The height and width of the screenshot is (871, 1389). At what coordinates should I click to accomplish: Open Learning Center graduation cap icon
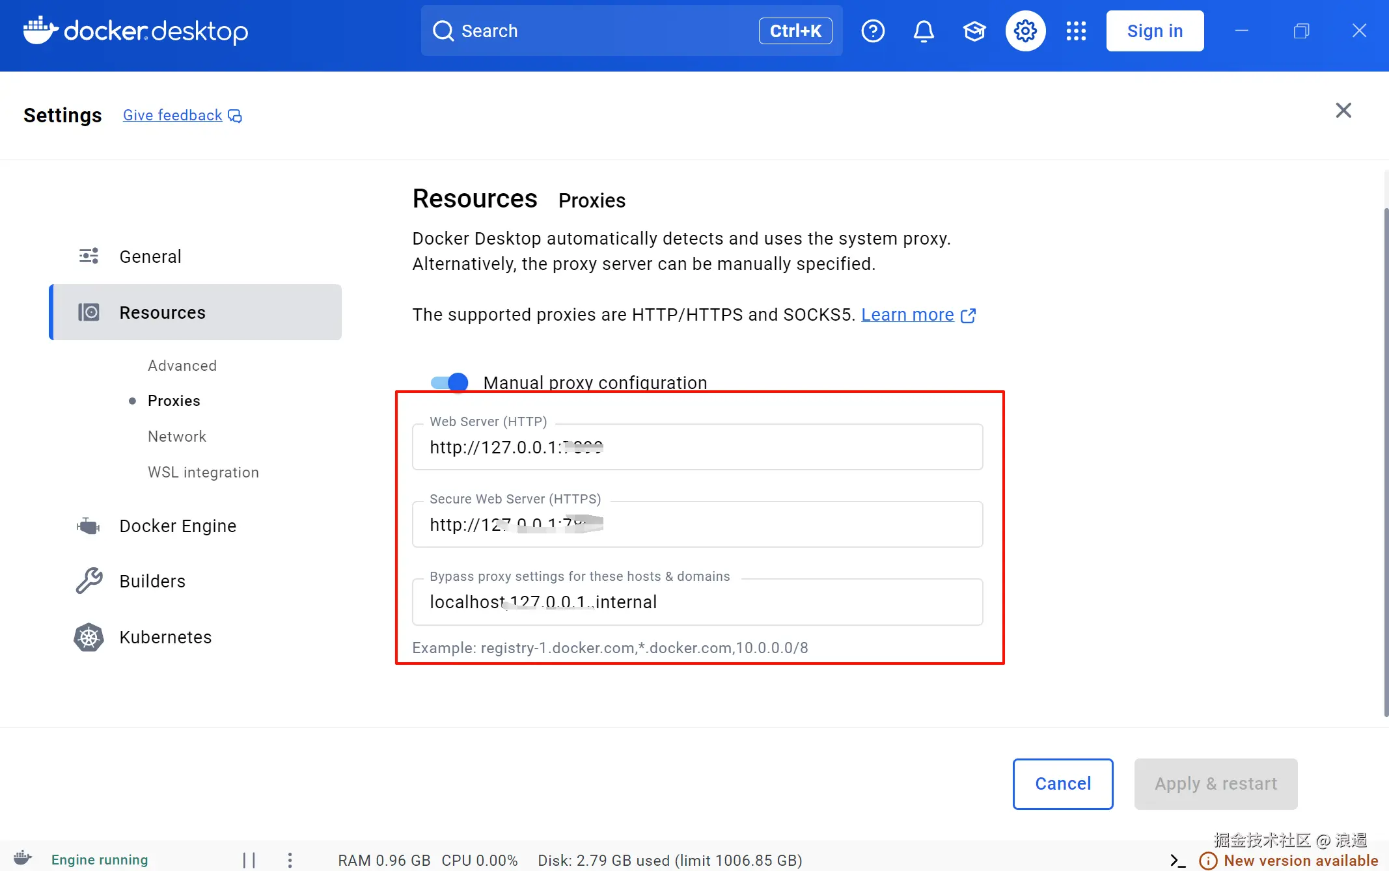[974, 31]
